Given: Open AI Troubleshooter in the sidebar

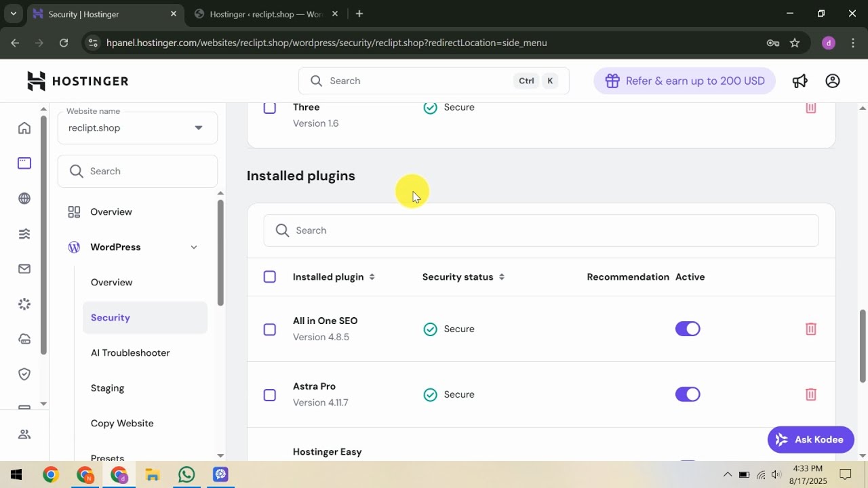Looking at the screenshot, I should pos(130,353).
